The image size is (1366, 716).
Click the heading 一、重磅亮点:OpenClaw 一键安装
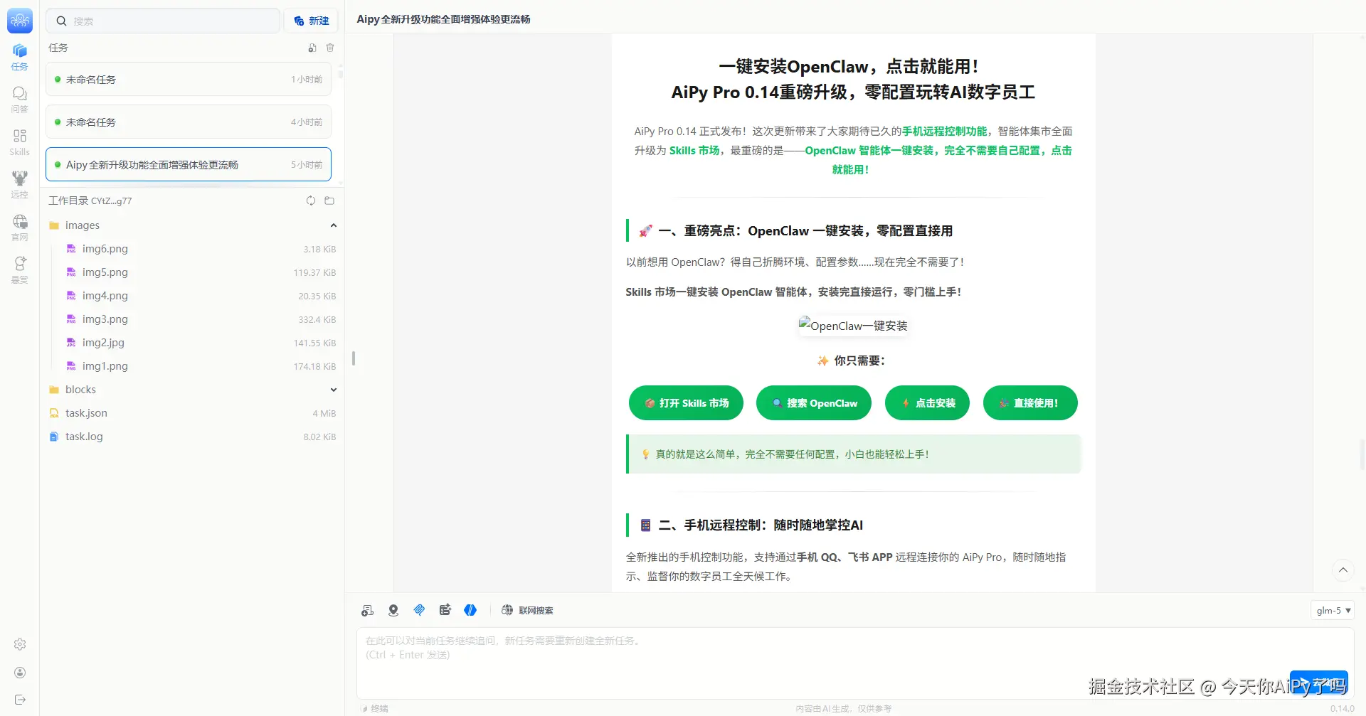(805, 230)
